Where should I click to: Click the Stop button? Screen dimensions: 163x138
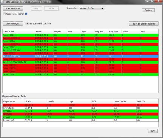click(x=36, y=8)
